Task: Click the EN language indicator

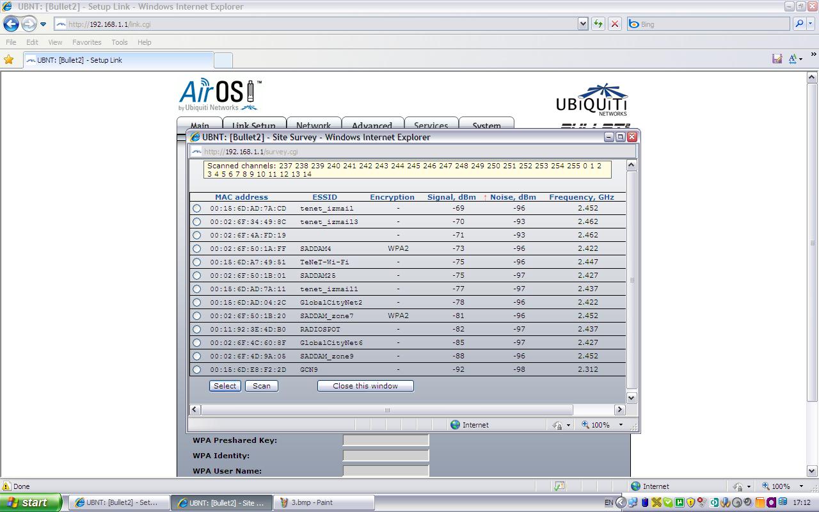Action: (608, 502)
